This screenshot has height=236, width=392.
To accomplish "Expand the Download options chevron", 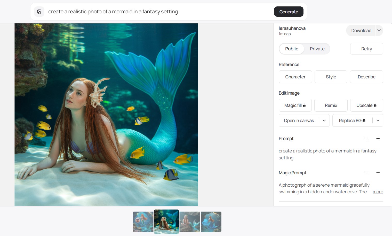I will pos(379,31).
